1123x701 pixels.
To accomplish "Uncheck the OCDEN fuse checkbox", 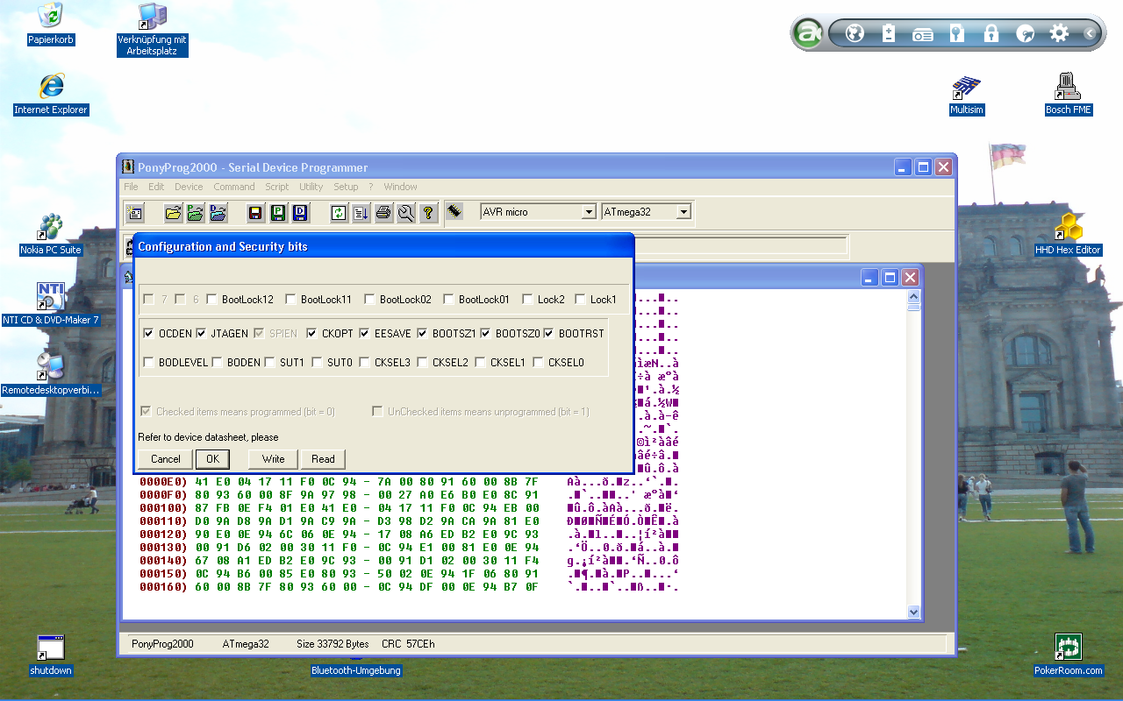I will pyautogui.click(x=148, y=333).
